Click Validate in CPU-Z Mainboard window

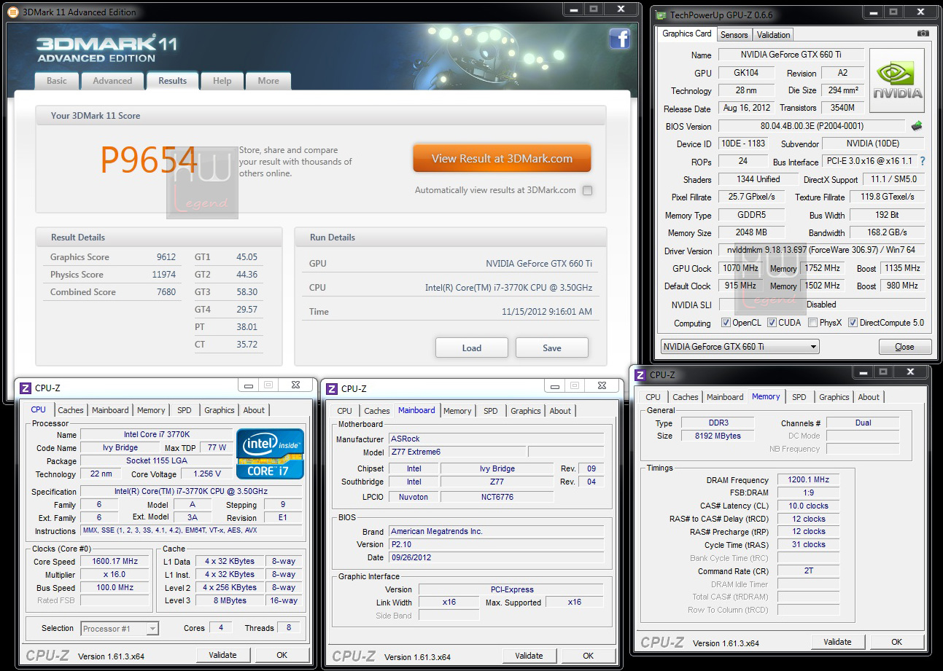click(529, 656)
